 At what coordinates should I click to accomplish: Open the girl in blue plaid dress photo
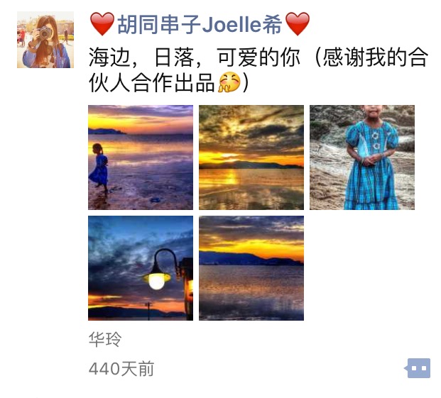362,157
